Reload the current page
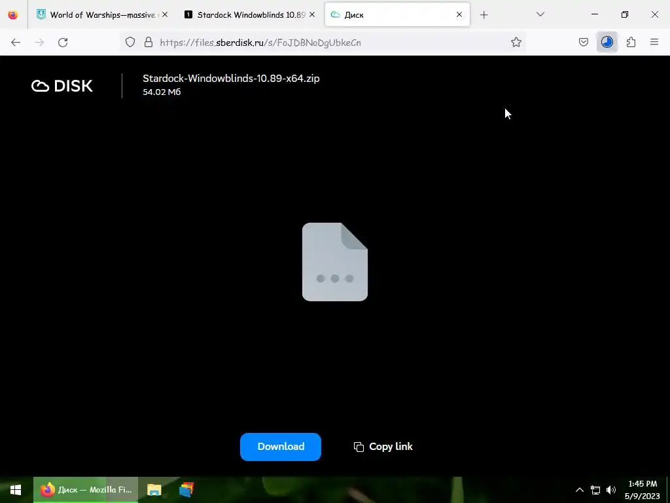Viewport: 670px width, 503px height. (x=63, y=43)
